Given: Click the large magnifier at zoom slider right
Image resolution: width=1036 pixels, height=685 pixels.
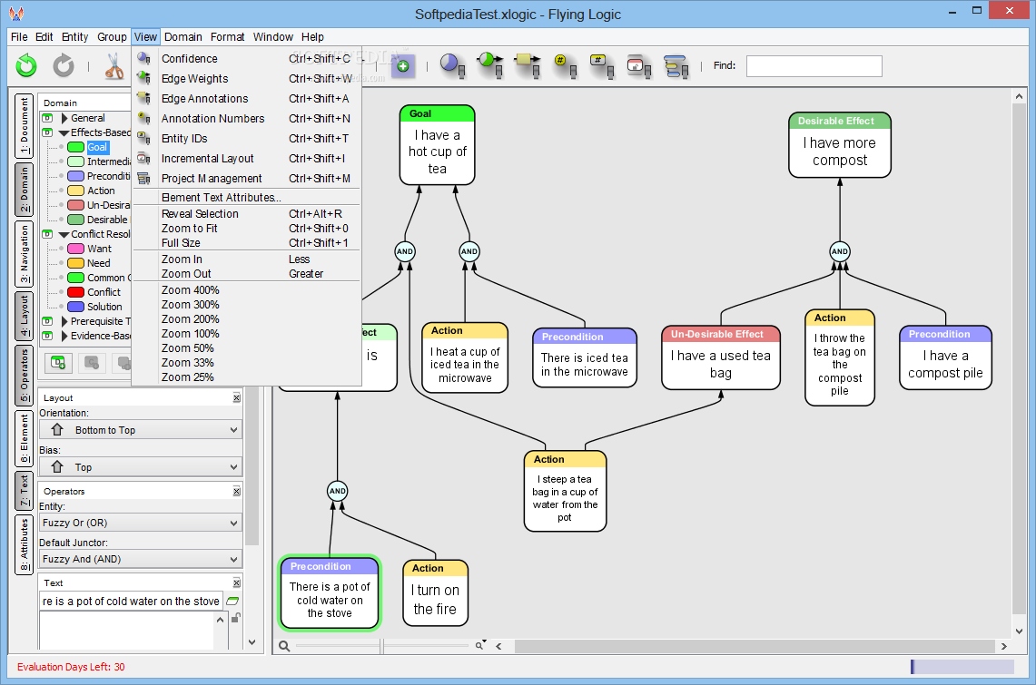Looking at the screenshot, I should click(480, 645).
